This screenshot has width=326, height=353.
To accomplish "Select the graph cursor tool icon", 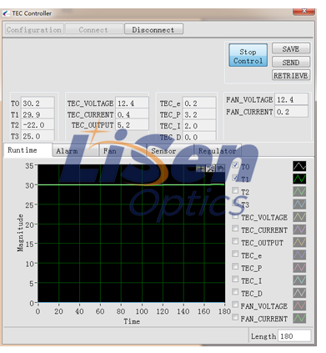I will [x=200, y=169].
